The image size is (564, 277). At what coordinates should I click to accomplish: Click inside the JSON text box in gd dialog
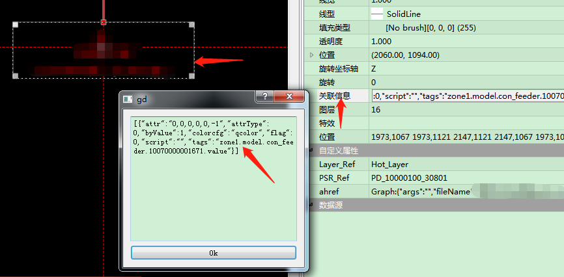[214, 179]
